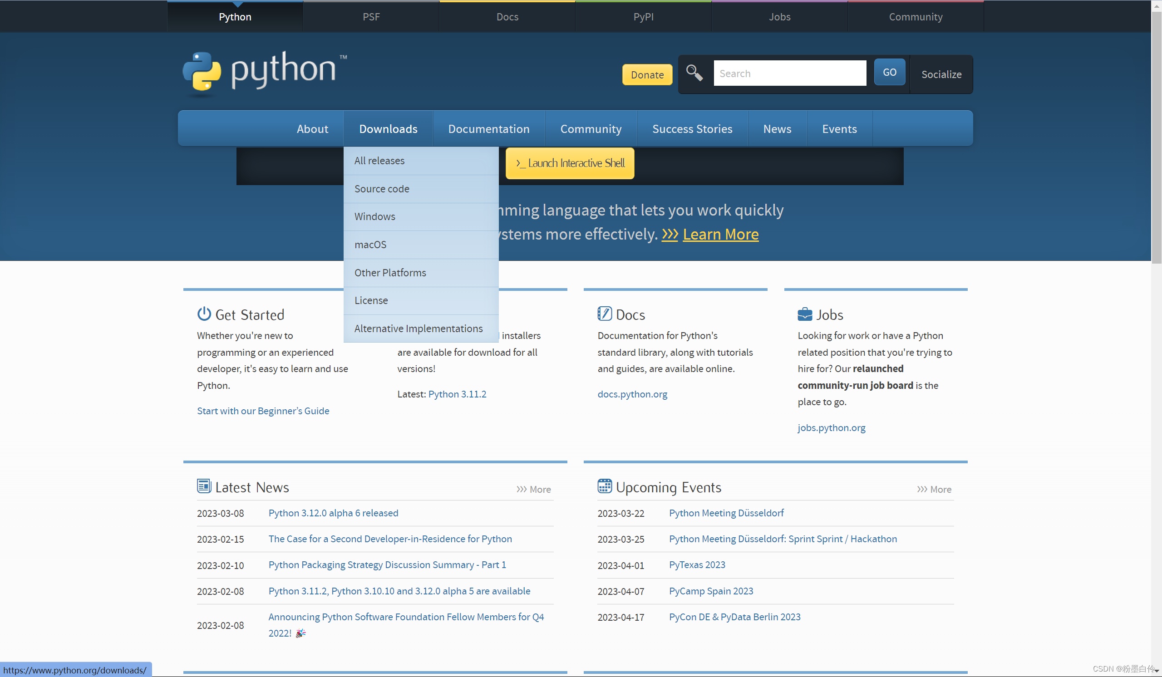
Task: Select Other Platforms menu entry
Action: click(x=421, y=273)
